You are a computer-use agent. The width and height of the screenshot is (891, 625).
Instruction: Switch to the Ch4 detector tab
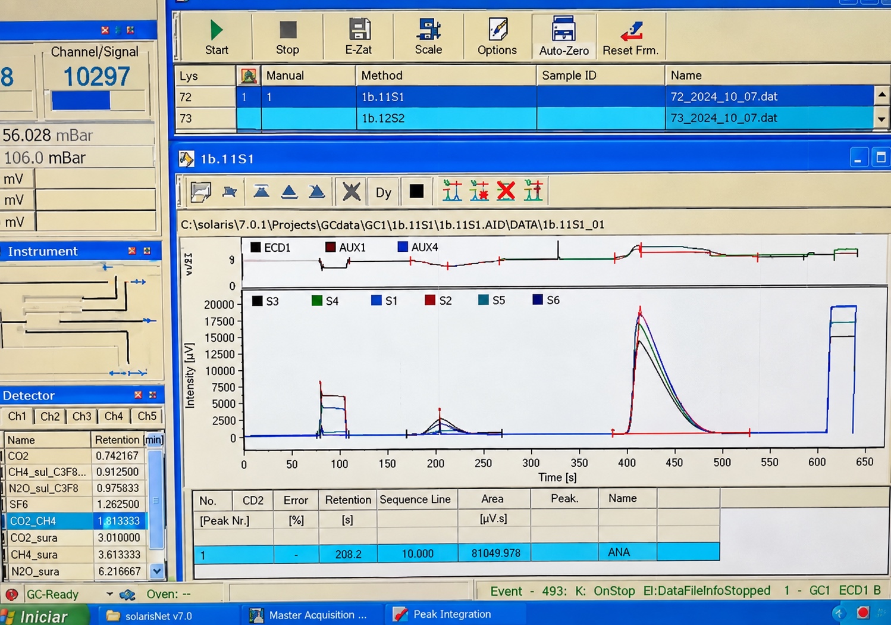[x=114, y=416]
